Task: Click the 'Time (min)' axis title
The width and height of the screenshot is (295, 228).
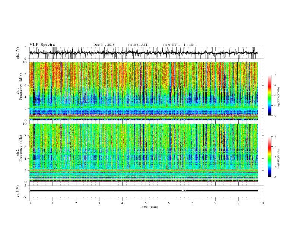Action: 149,207
